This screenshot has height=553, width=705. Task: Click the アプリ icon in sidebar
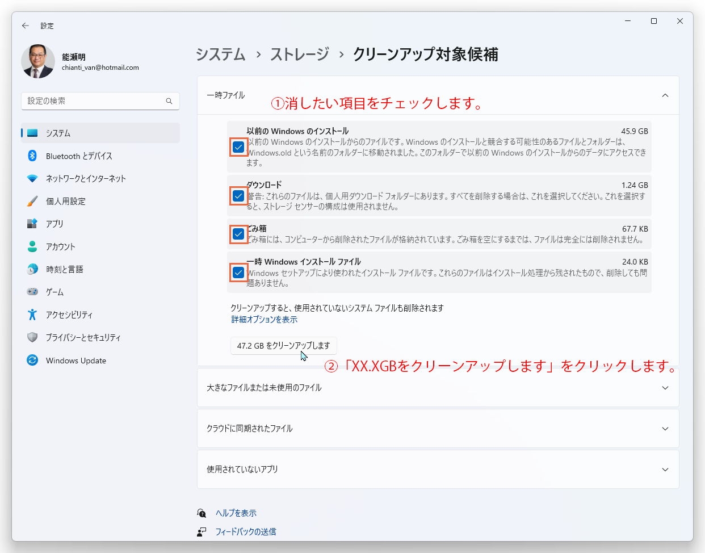click(32, 224)
